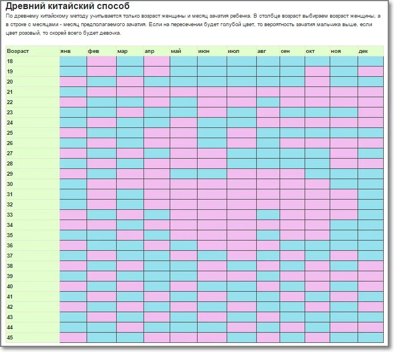
Task: Click the intro paragraph beginning 'По древнему китайскому методу'
Action: pyautogui.click(x=193, y=24)
